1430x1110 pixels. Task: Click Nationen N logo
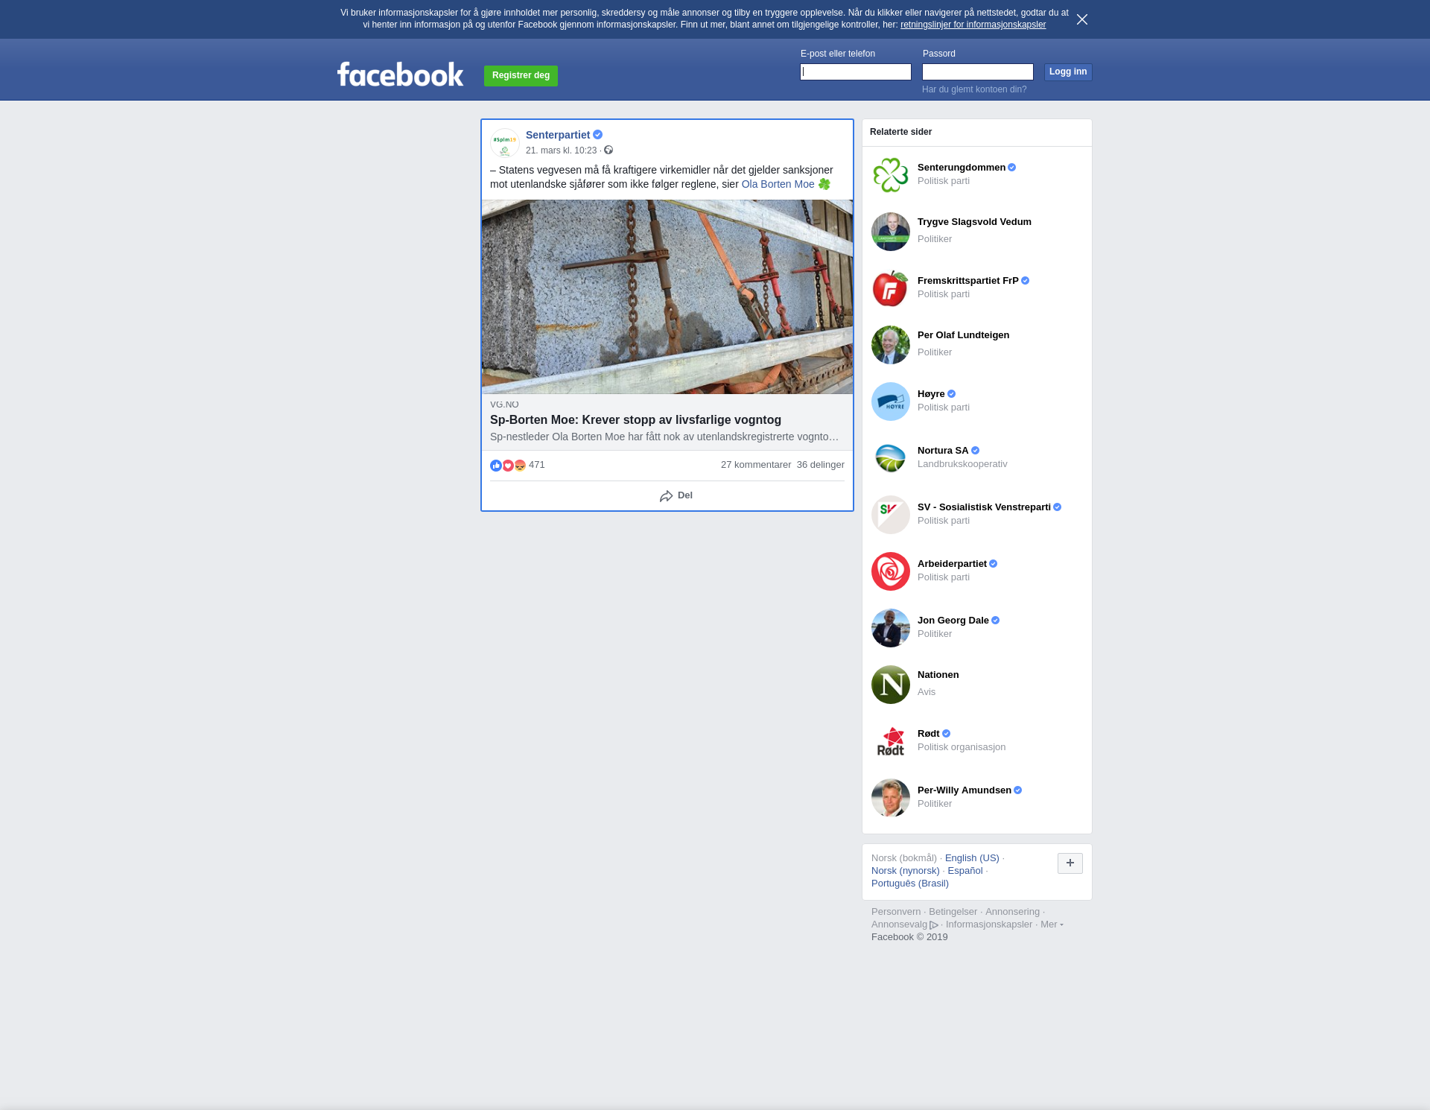tap(891, 685)
